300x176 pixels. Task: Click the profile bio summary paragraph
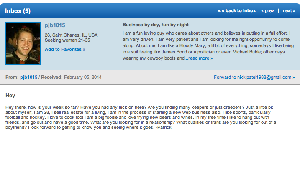click(x=208, y=45)
